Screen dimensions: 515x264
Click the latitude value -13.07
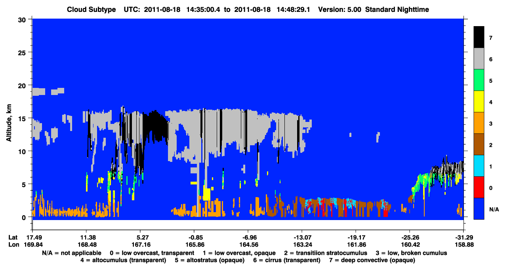[x=301, y=237]
